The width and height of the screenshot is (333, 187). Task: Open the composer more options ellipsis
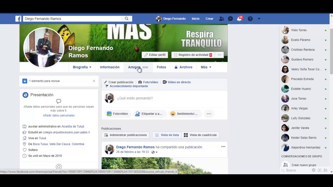tap(209, 114)
